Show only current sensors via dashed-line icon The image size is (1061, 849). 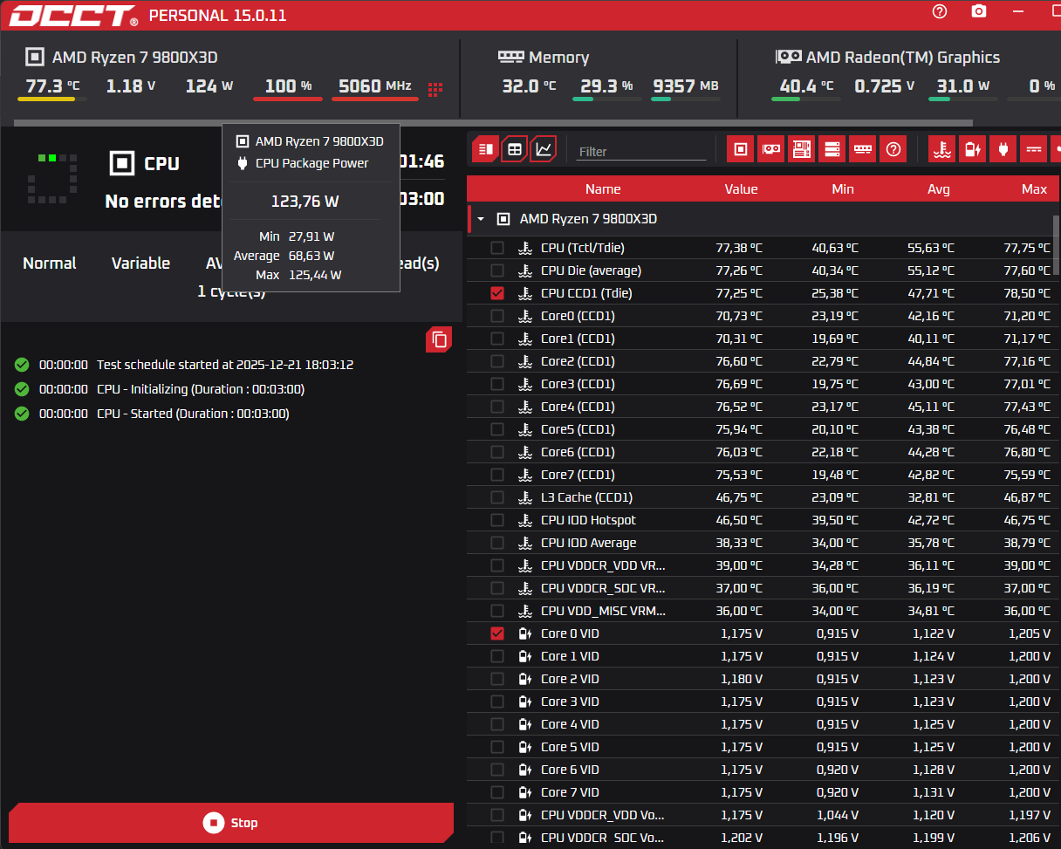tap(1033, 149)
